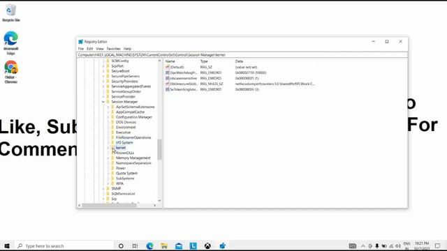Click the SubSystems folder icon

(x=112, y=178)
